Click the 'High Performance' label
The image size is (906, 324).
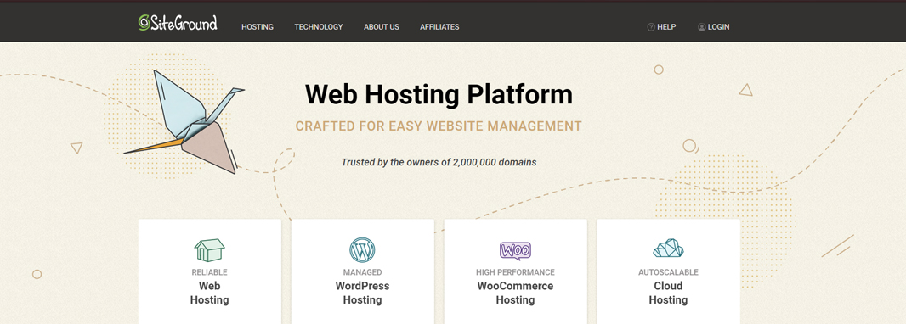[515, 272]
